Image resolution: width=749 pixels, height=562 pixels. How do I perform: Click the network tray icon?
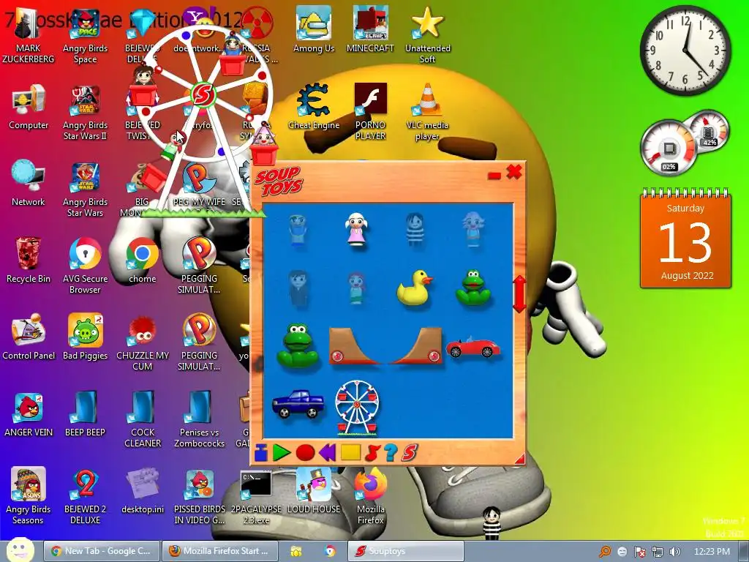(x=658, y=552)
